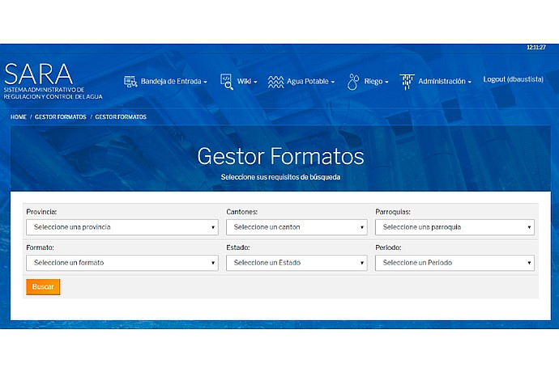The width and height of the screenshot is (559, 372).
Task: Click the Cantones: label
Action: click(x=241, y=212)
